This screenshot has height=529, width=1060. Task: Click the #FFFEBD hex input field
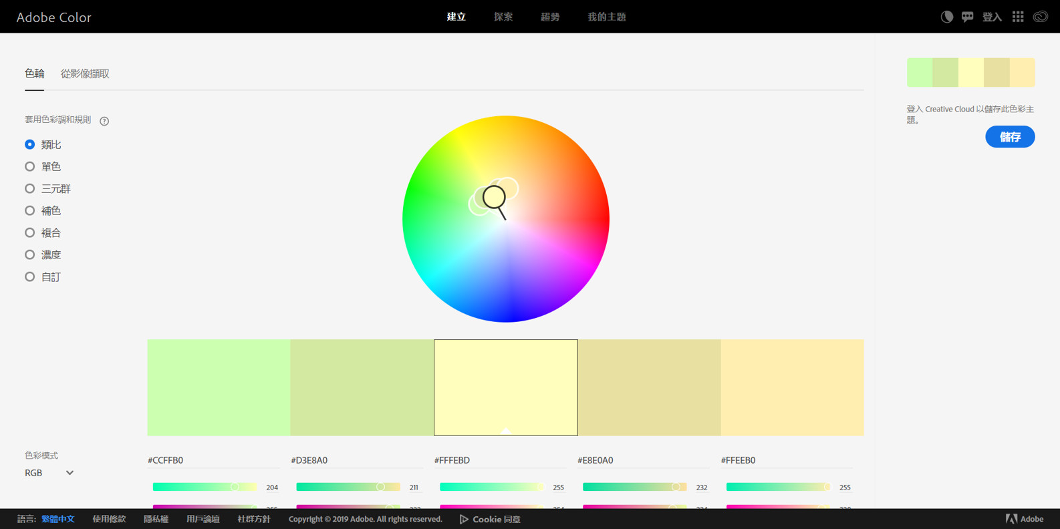pos(501,460)
